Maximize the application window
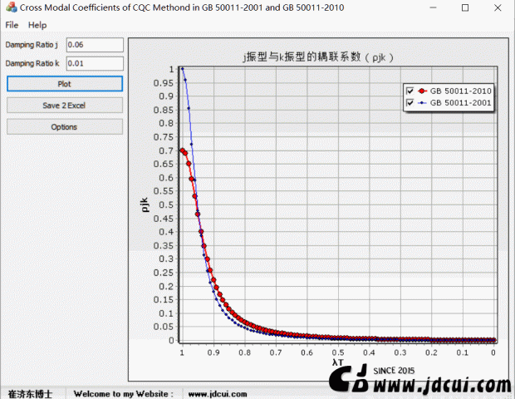Screen dimensions: 515x399 [x=465, y=7]
